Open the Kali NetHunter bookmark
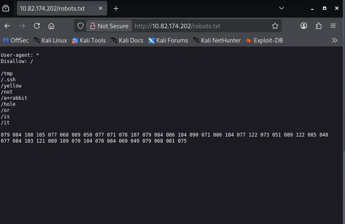Image resolution: width=345 pixels, height=224 pixels. [217, 40]
